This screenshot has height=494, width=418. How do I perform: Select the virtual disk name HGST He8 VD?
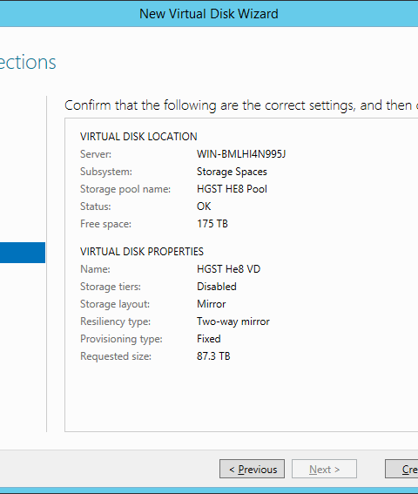(229, 269)
